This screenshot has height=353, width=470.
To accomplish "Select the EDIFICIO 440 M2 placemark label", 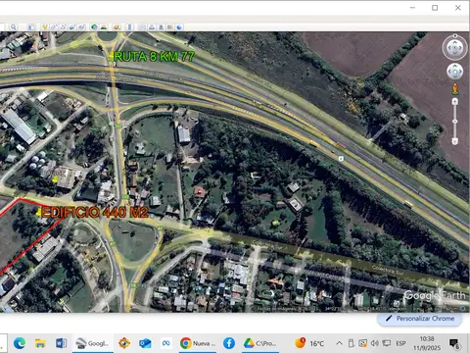I will [95, 213].
